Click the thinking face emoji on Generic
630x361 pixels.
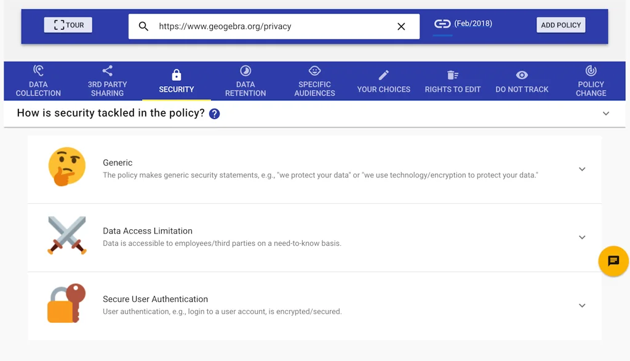pyautogui.click(x=67, y=167)
